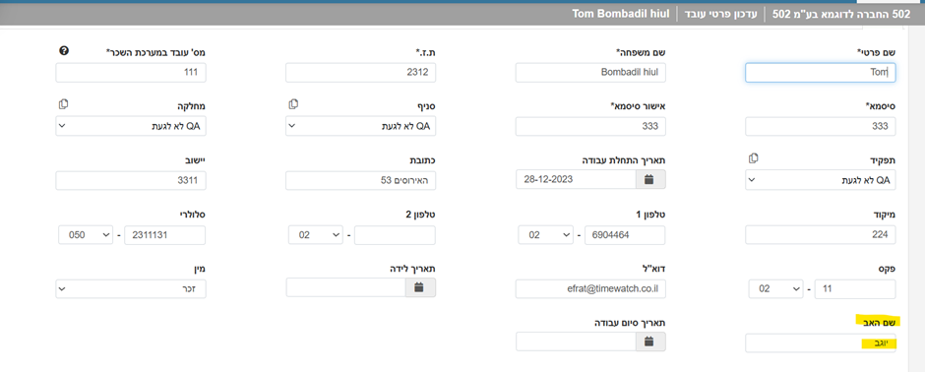Open the fax area code dropdown

775,289
